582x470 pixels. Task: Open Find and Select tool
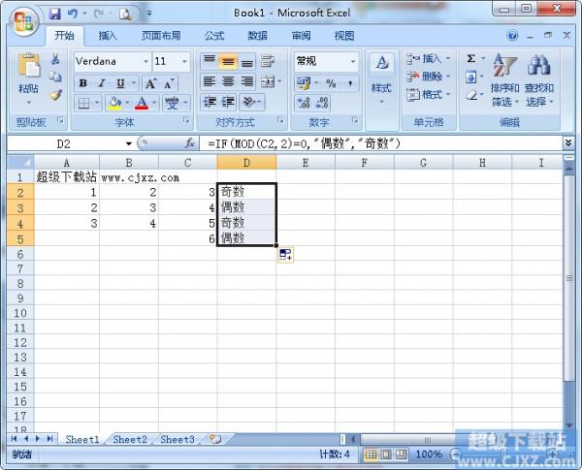pos(539,79)
